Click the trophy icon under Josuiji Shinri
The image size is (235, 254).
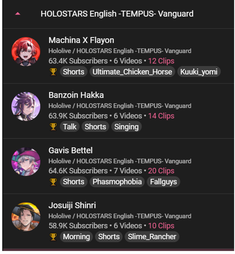tap(53, 237)
